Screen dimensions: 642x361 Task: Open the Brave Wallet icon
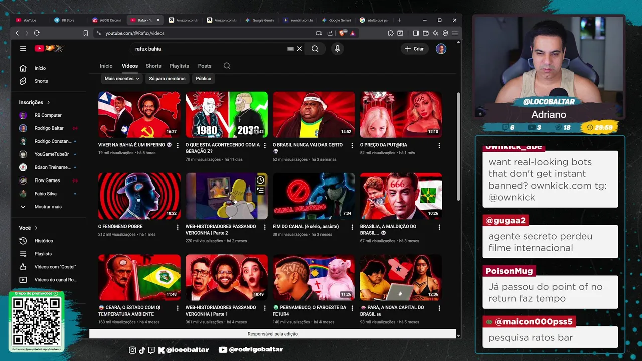pyautogui.click(x=426, y=33)
